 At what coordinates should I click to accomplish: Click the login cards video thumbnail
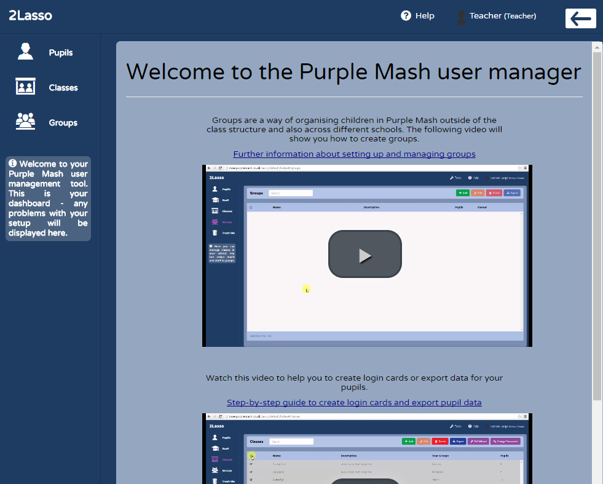(x=367, y=448)
